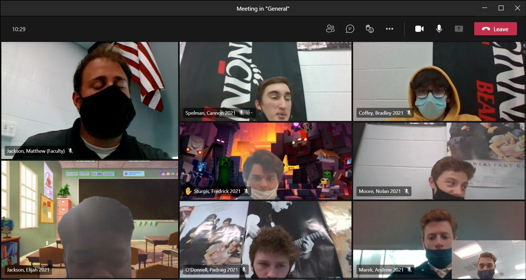Select the name label Spelman, Cannon 2021
Image resolution: width=526 pixels, height=280 pixels.
point(210,113)
